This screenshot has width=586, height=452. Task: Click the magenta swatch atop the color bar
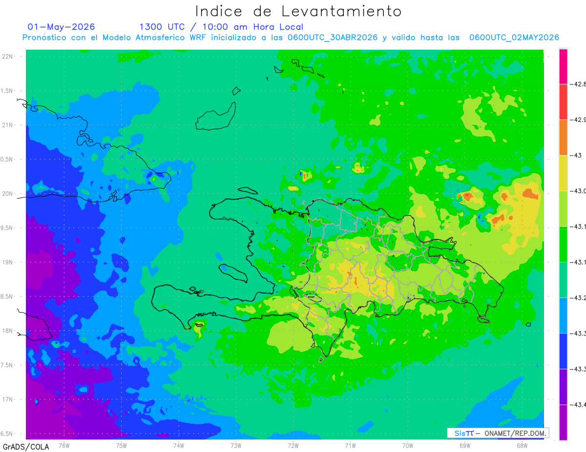[563, 66]
